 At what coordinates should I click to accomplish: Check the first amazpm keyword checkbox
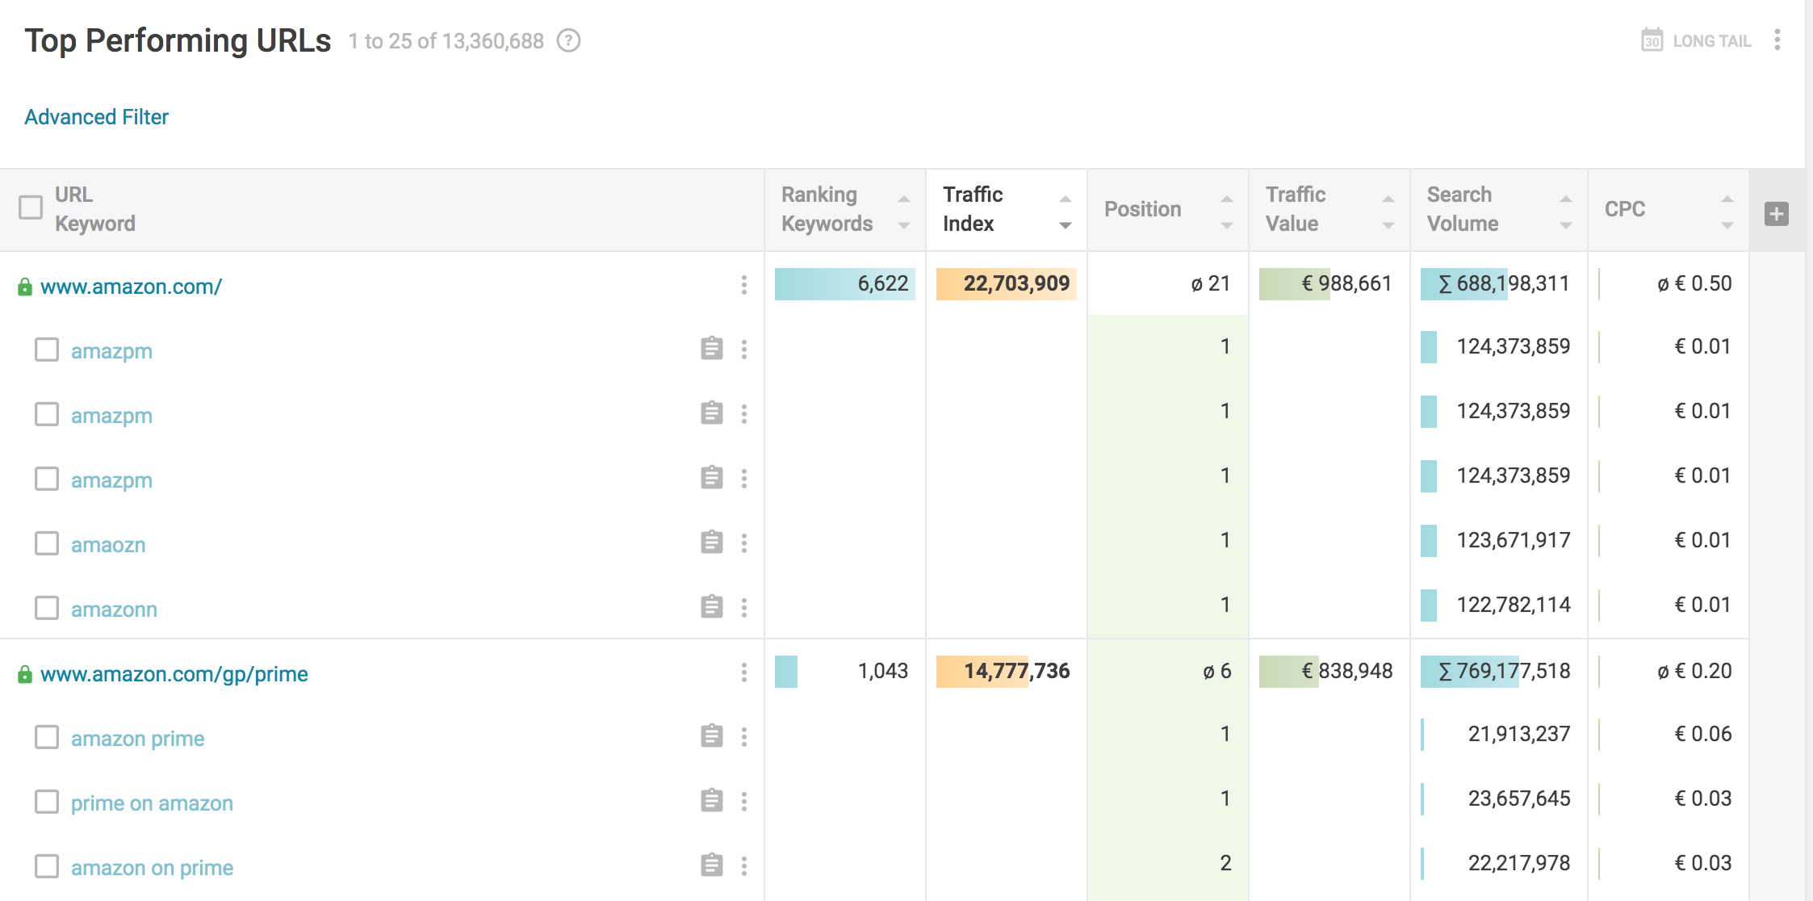pyautogui.click(x=47, y=350)
